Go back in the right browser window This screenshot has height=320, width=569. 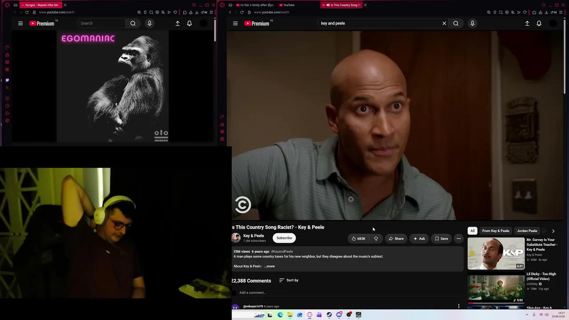[230, 12]
